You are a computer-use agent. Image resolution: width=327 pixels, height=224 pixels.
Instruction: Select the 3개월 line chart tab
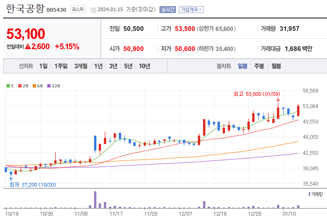click(x=81, y=66)
